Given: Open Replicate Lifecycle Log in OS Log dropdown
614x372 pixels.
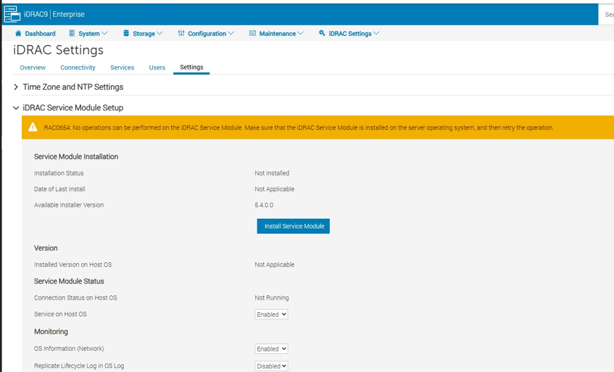Looking at the screenshot, I should 271,366.
